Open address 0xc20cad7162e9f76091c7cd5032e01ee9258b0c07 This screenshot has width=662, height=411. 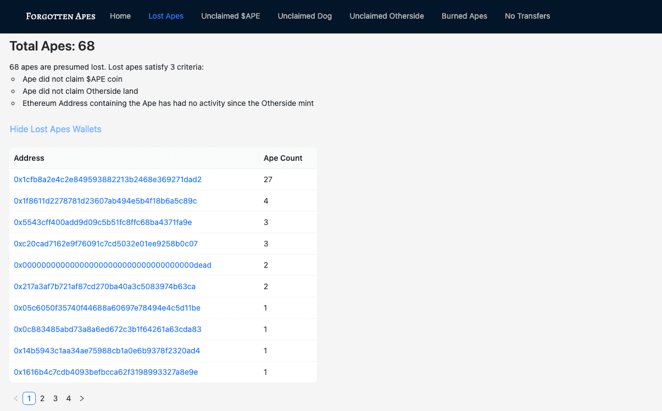click(x=106, y=244)
